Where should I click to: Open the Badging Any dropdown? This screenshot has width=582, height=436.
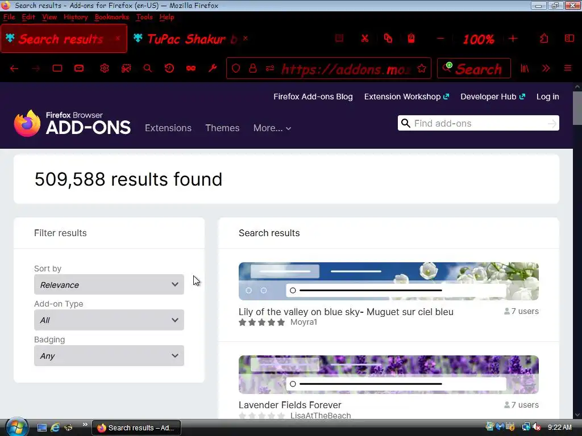click(x=109, y=355)
